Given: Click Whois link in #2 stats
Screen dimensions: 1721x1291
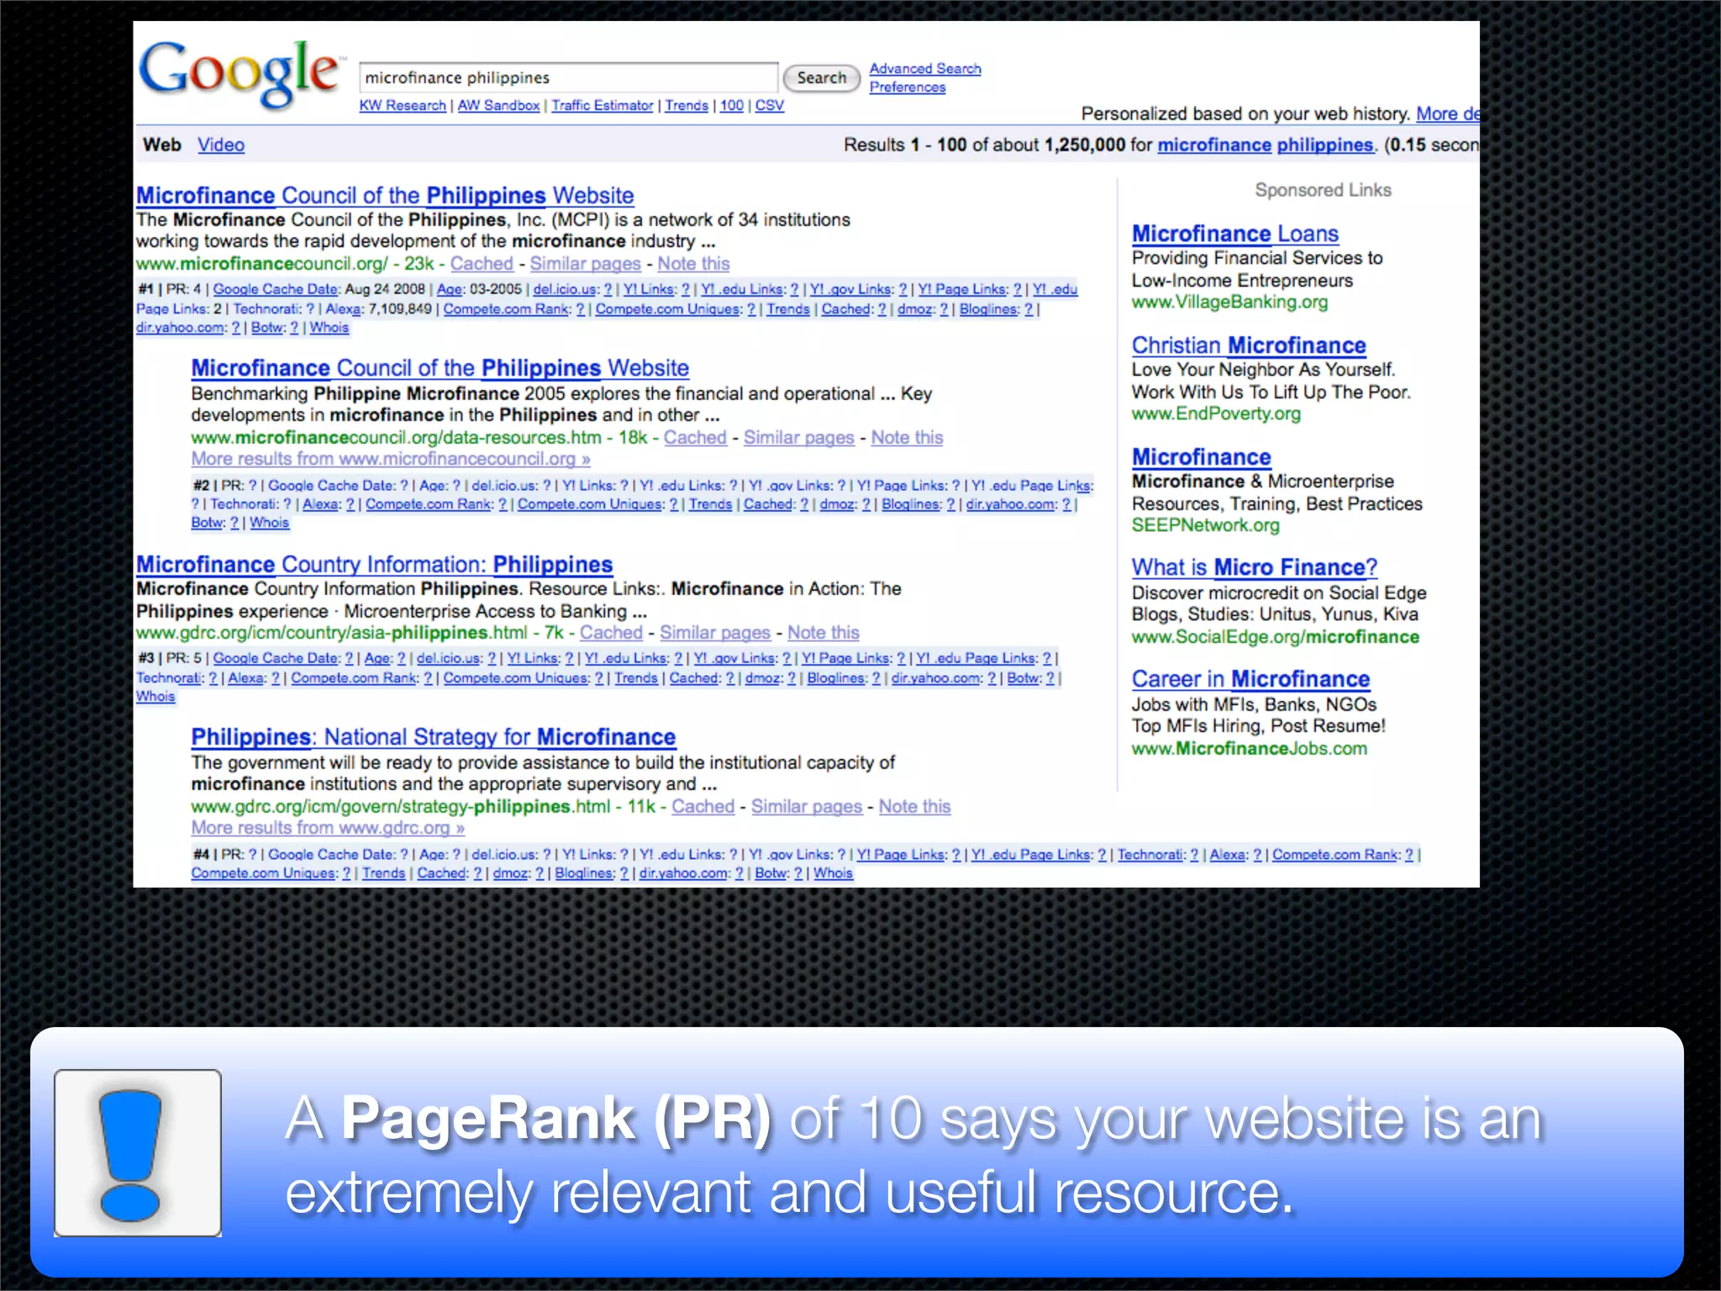Looking at the screenshot, I should click(x=269, y=523).
